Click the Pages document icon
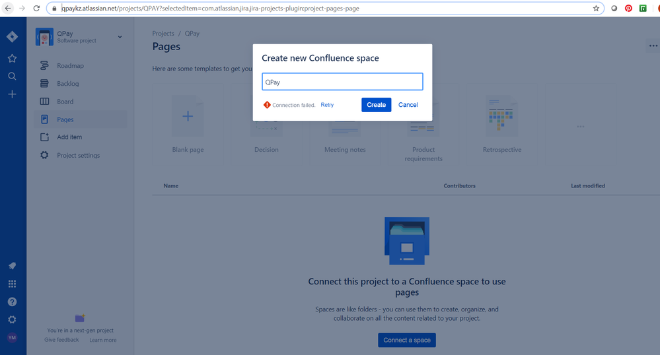The image size is (660, 355). coord(44,119)
